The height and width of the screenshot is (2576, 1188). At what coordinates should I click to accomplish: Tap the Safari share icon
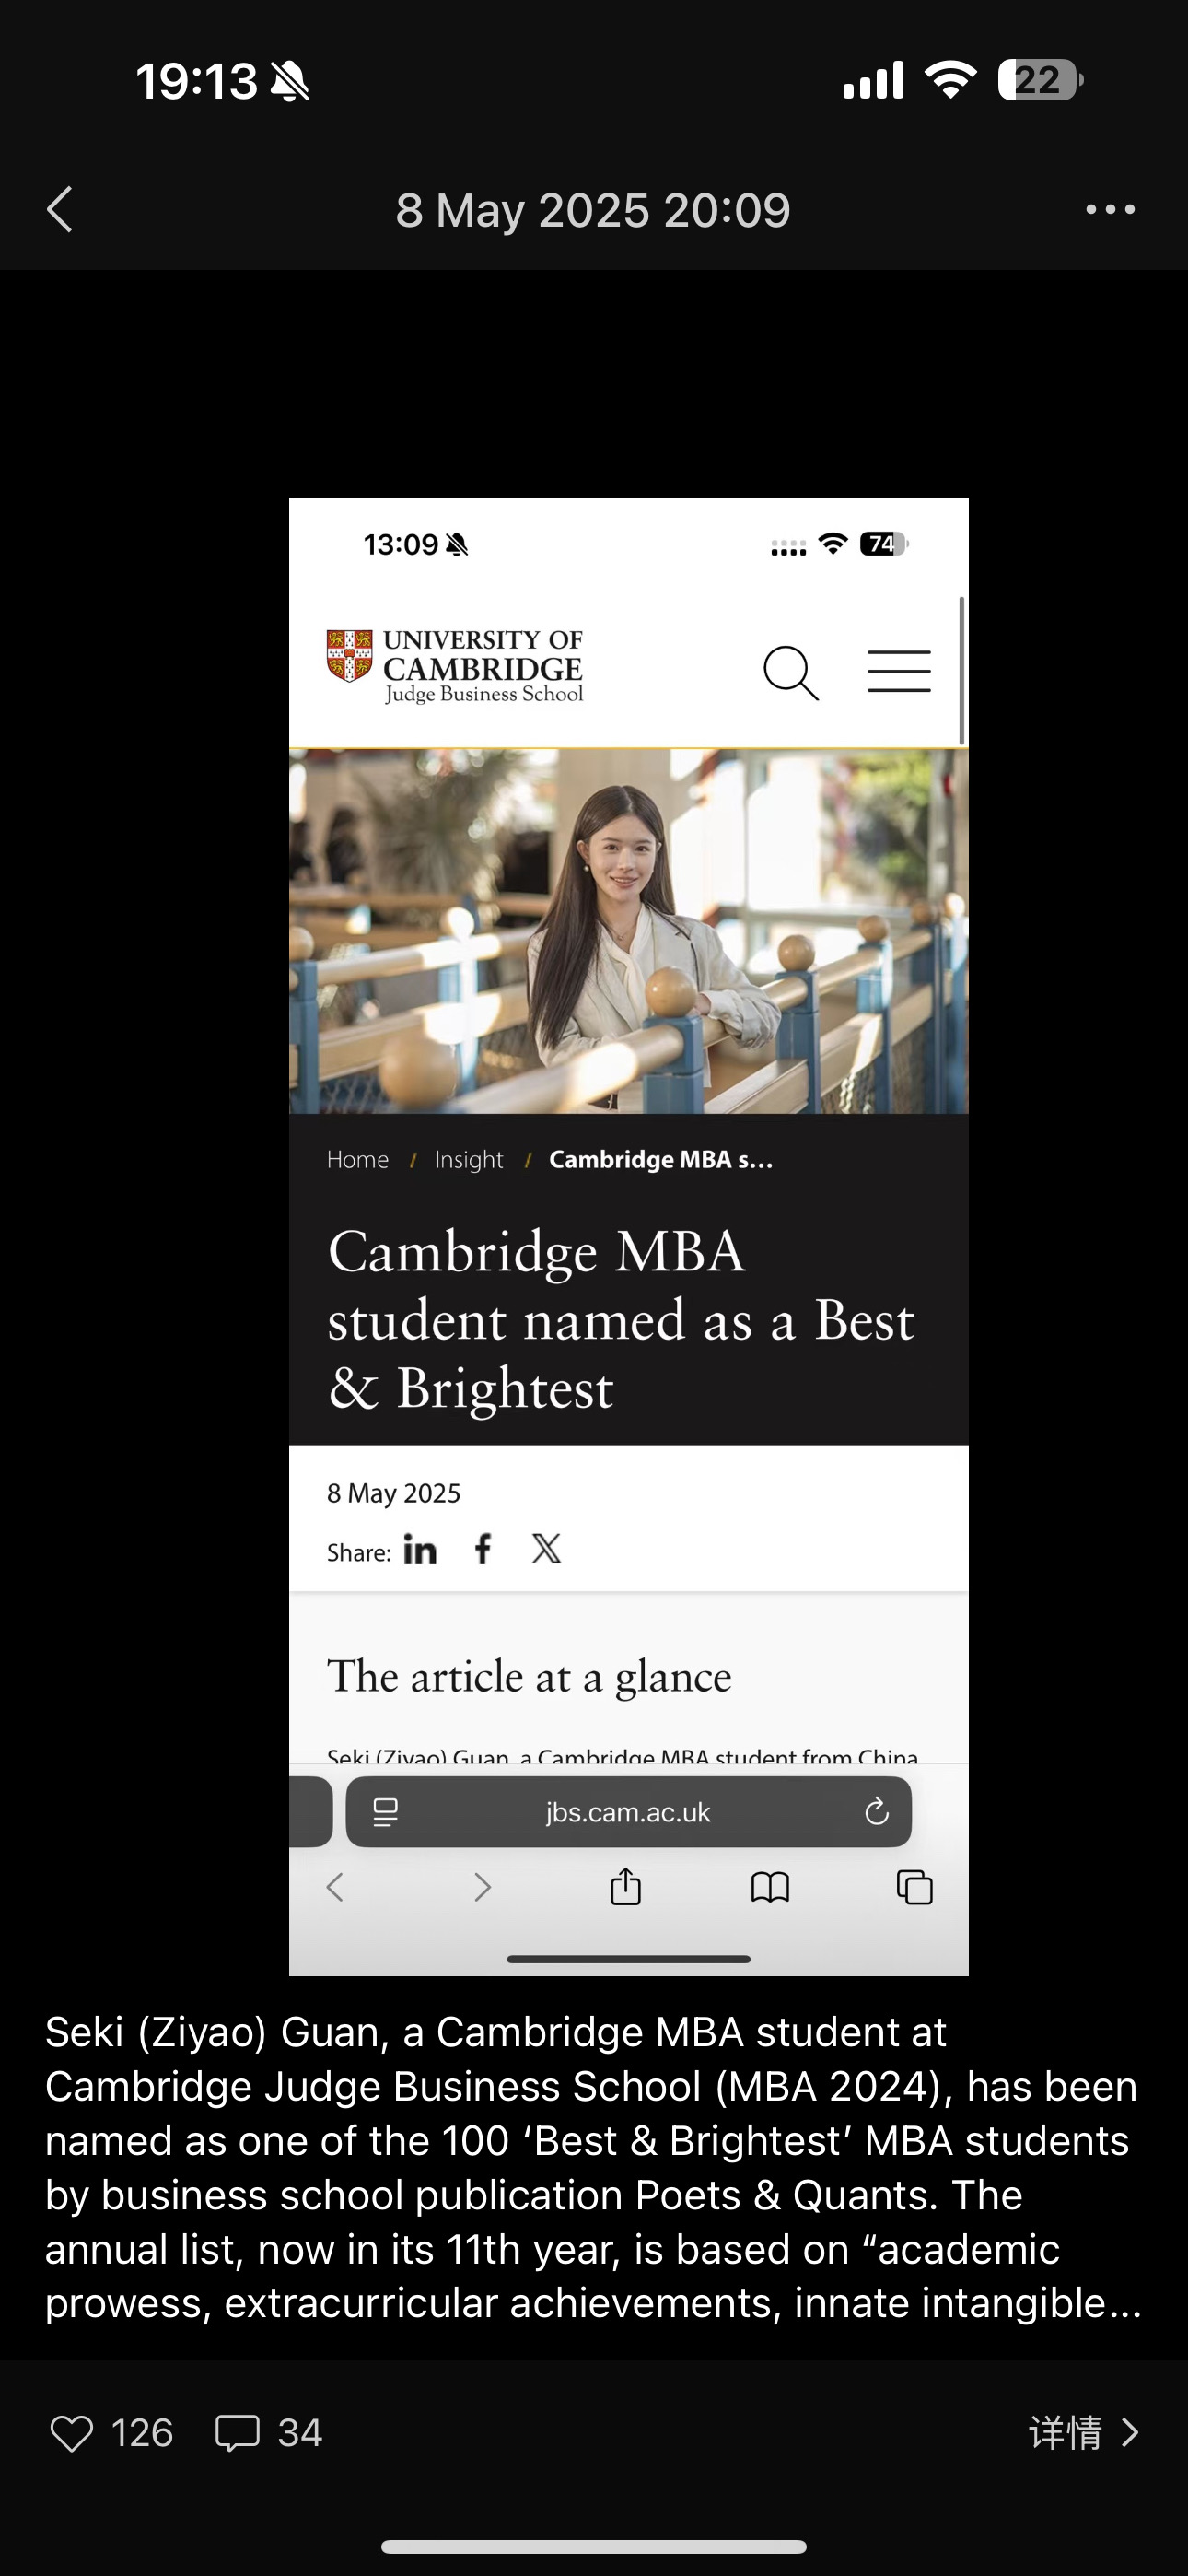(626, 1887)
